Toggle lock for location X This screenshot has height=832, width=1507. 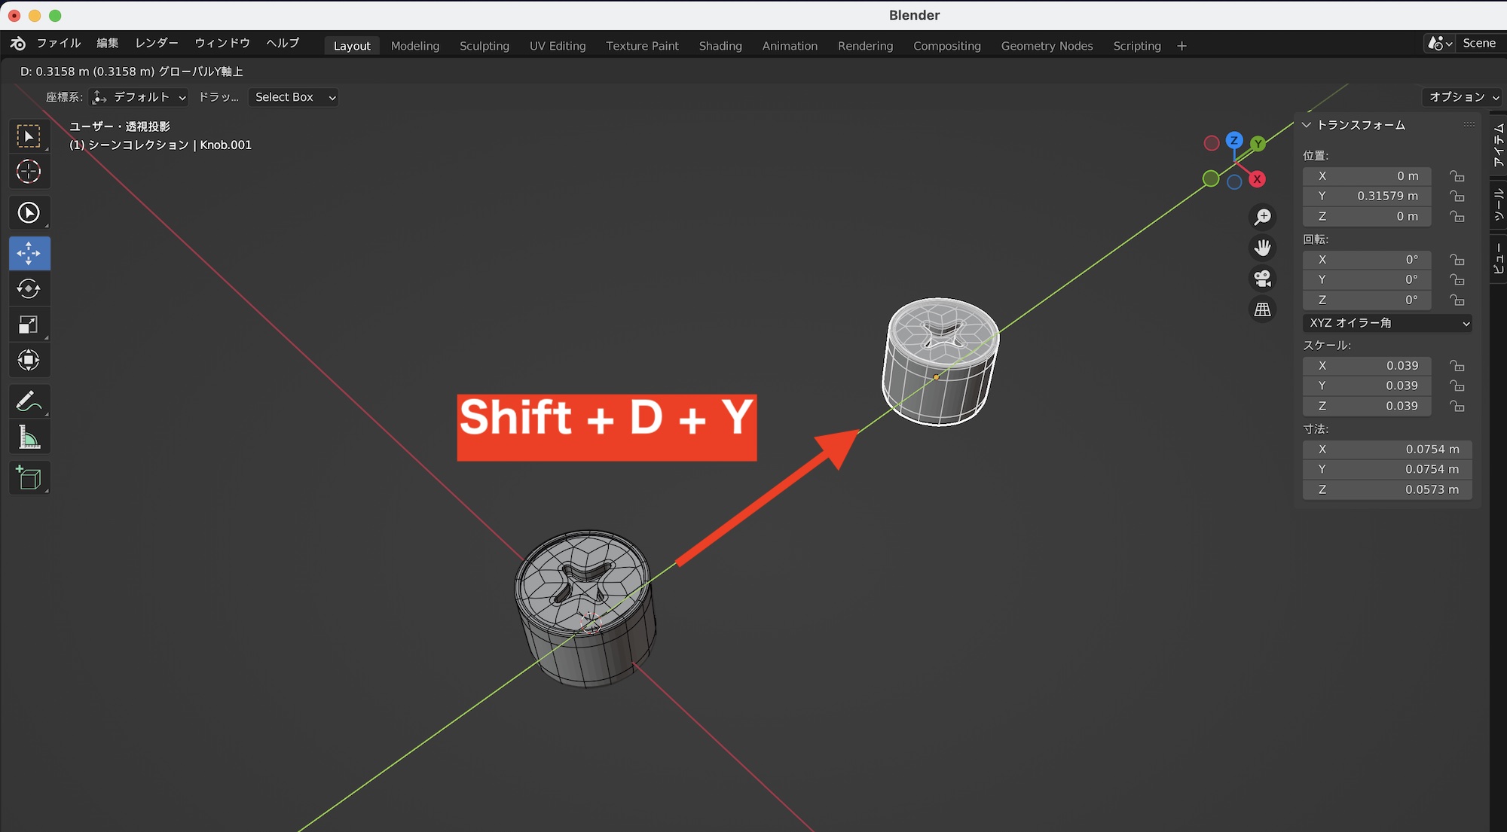[x=1457, y=176]
